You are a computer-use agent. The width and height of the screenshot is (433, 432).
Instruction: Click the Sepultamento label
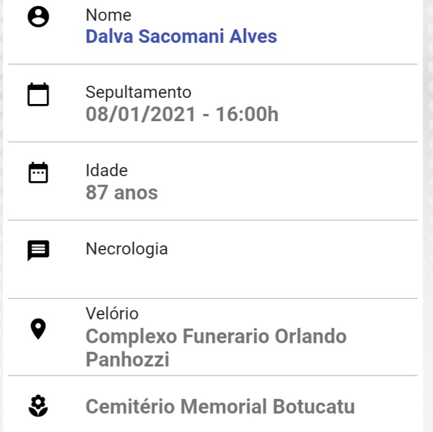point(138,92)
